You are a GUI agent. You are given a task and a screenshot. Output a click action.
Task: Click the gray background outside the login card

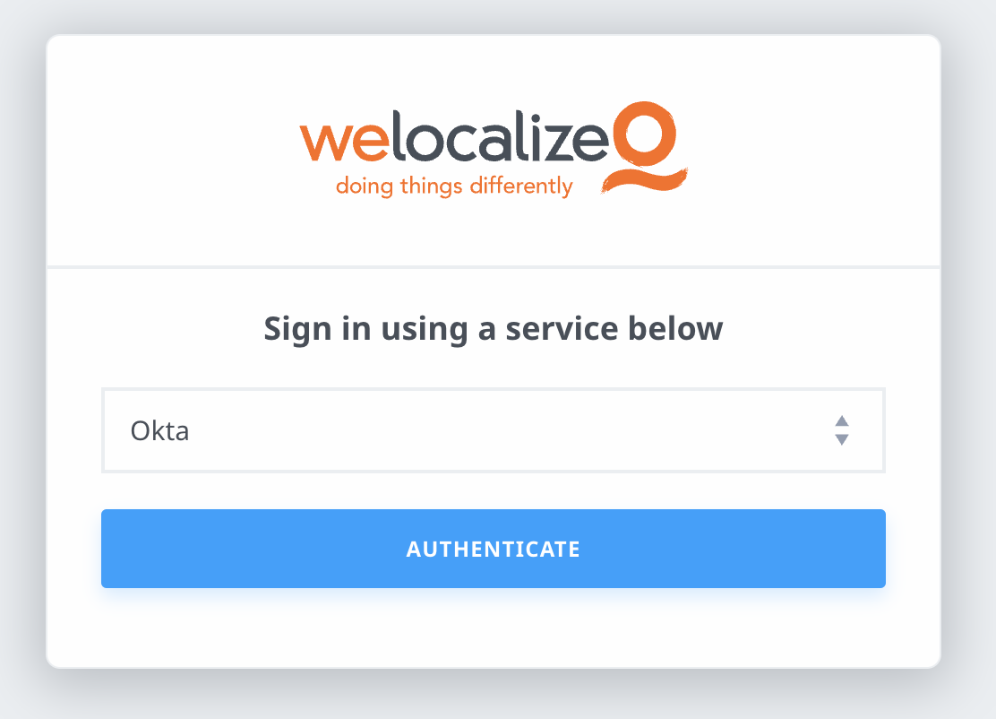[22, 359]
